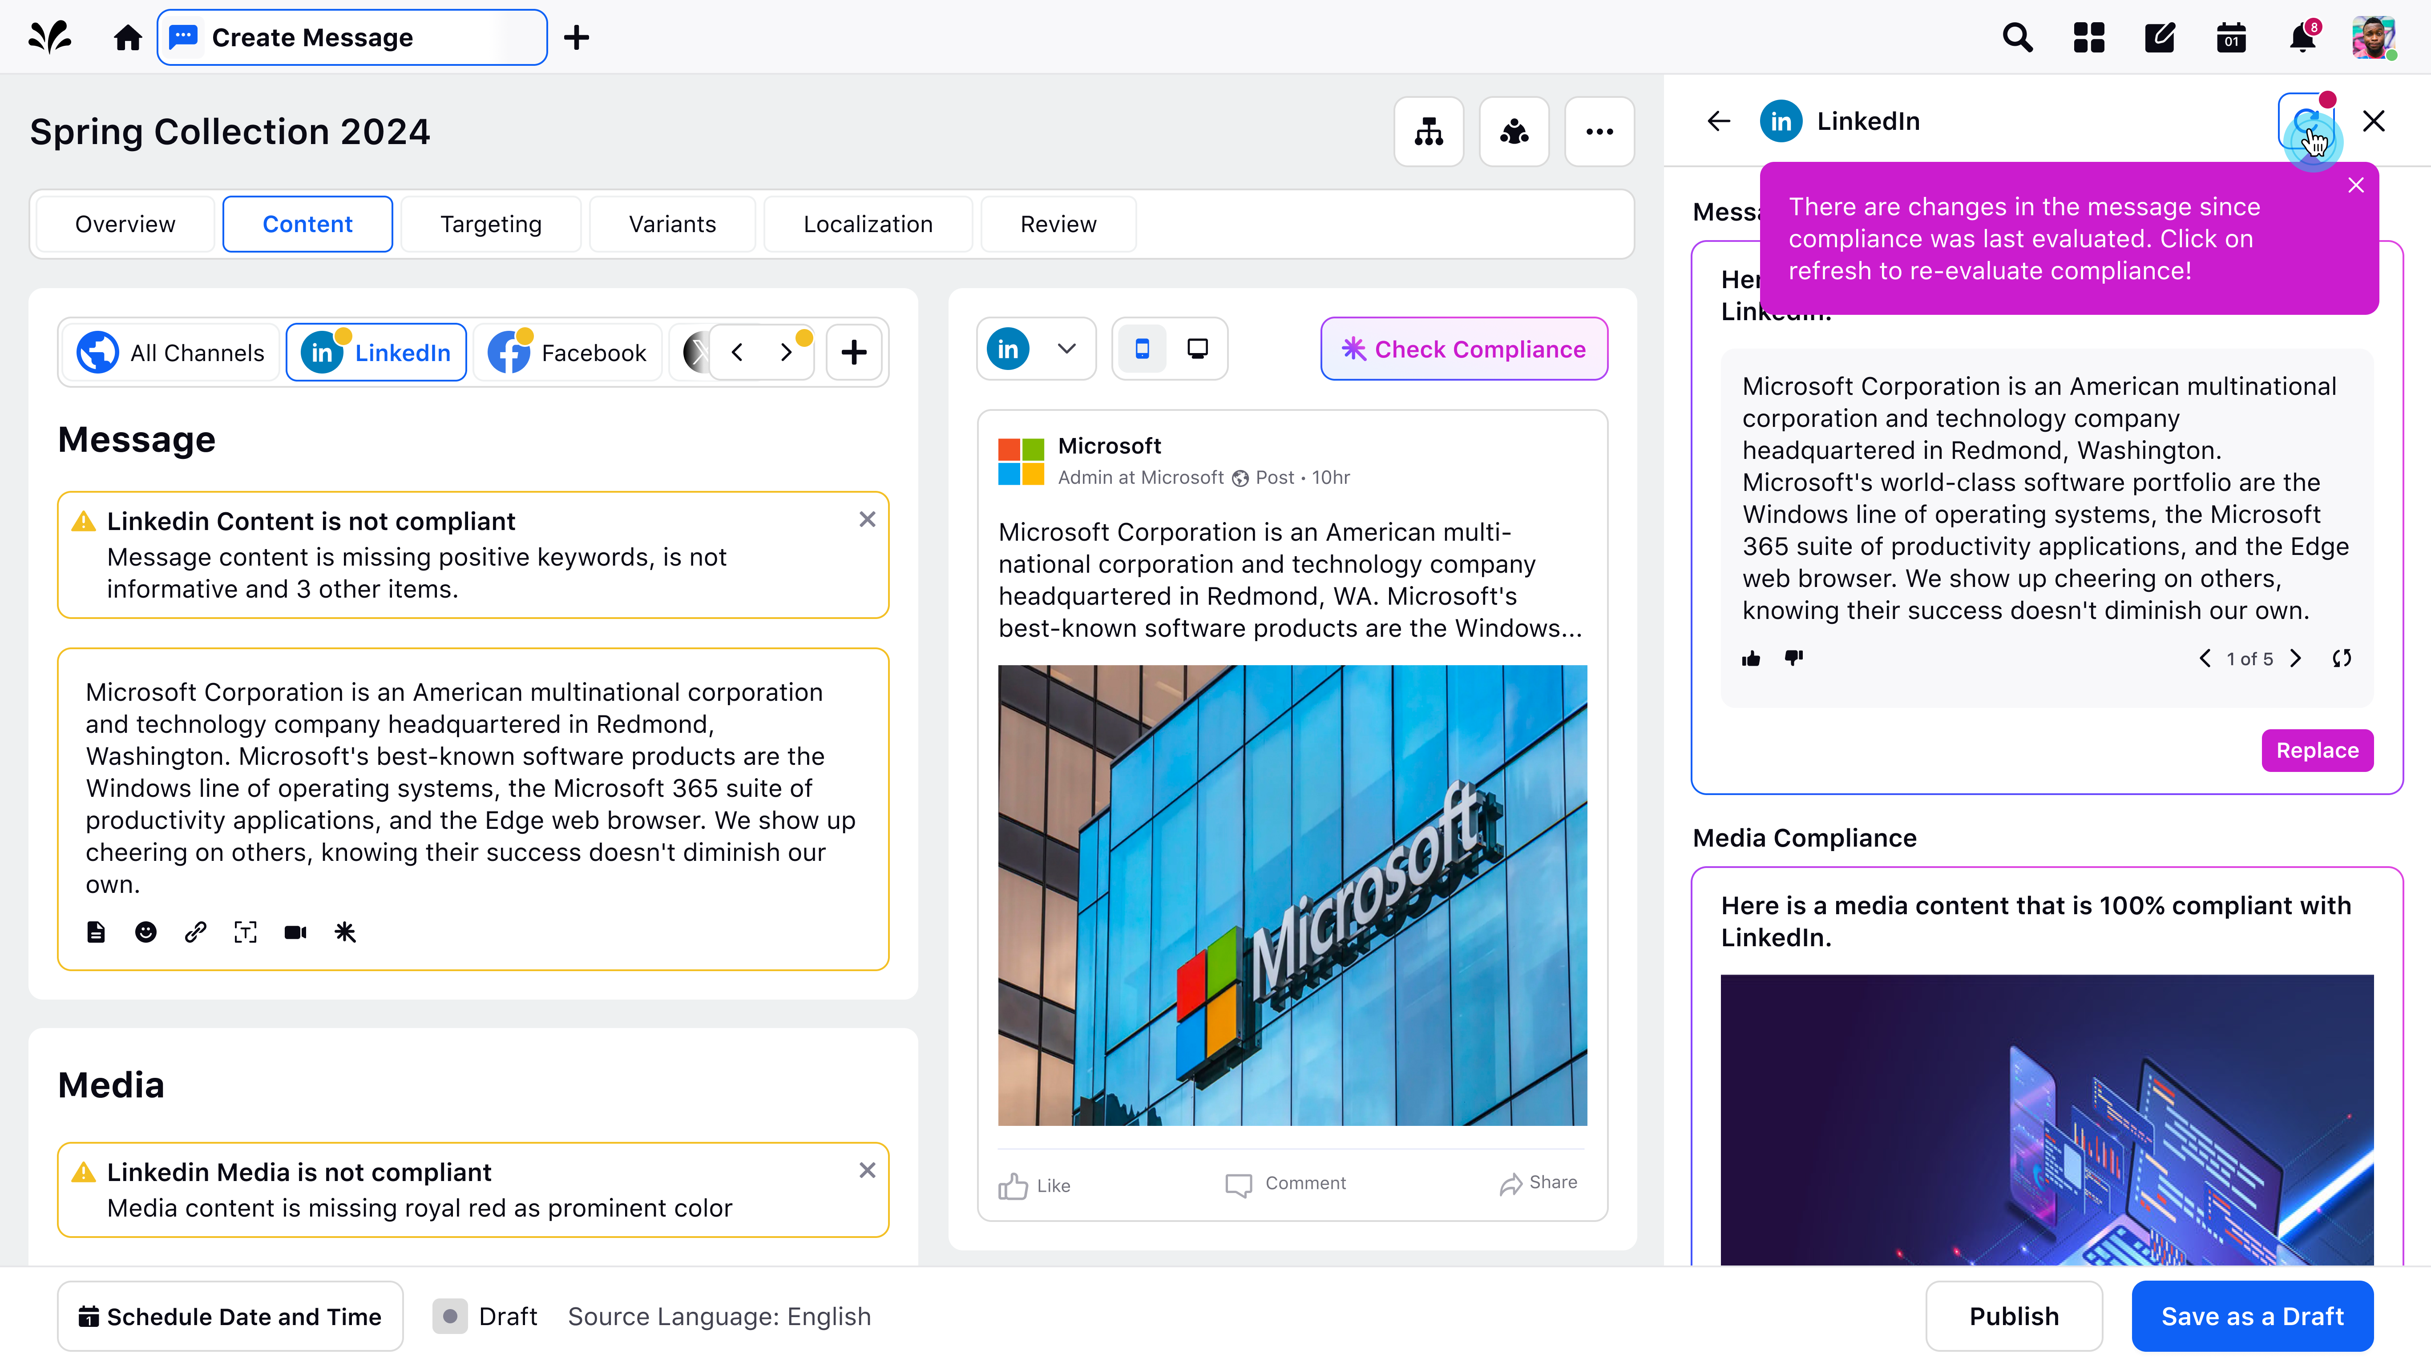The image size is (2431, 1366).
Task: Expand the LinkedIn preview channel dropdown
Action: pyautogui.click(x=1066, y=349)
